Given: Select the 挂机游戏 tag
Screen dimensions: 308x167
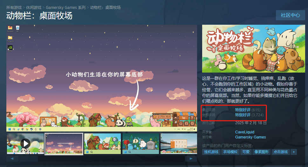Looking at the screenshot, I should (x=211, y=152).
